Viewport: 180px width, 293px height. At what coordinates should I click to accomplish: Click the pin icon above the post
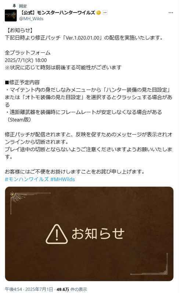[14, 6]
